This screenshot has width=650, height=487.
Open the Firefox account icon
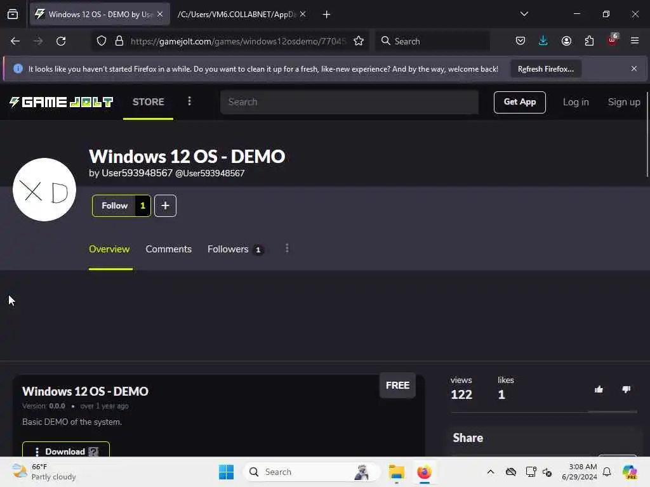566,41
